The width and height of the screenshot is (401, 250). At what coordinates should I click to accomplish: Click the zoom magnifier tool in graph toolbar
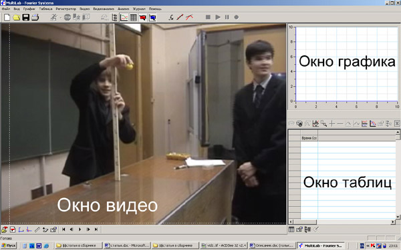[x=323, y=124]
